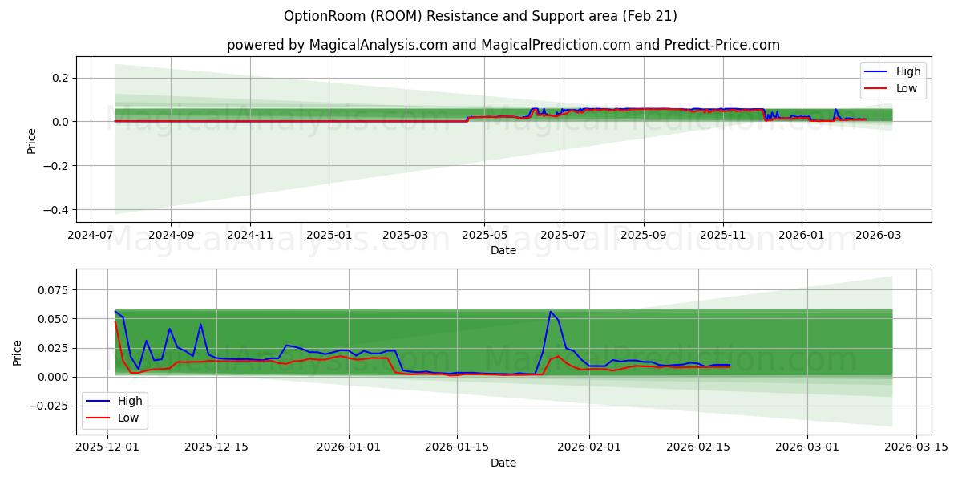The width and height of the screenshot is (962, 481).
Task: Click the '0.025' y-axis tick on lower chart
Action: pyautogui.click(x=55, y=348)
